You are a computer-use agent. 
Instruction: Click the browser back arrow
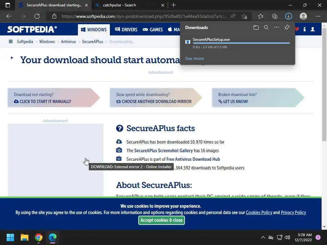pyautogui.click(x=9, y=16)
